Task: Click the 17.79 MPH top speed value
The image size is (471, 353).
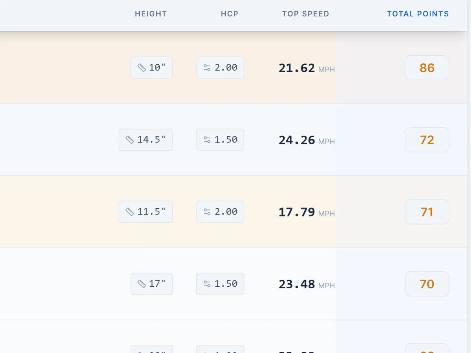Action: click(x=307, y=212)
